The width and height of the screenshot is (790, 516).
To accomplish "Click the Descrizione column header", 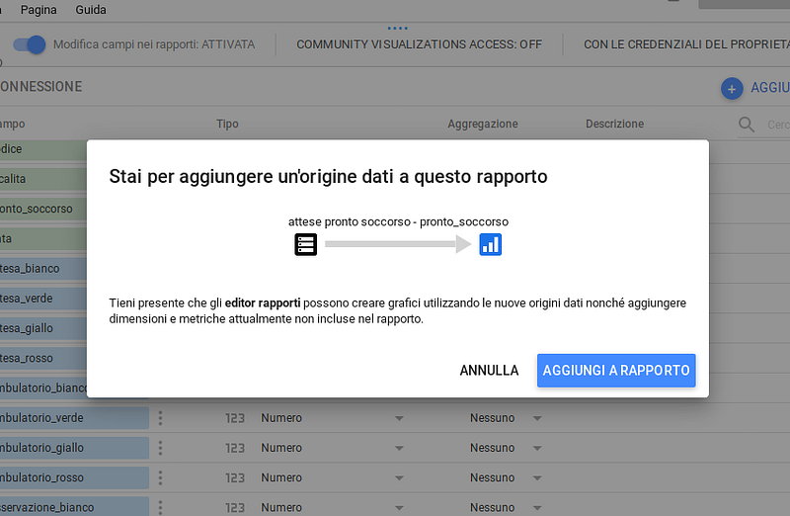I will 614,125.
